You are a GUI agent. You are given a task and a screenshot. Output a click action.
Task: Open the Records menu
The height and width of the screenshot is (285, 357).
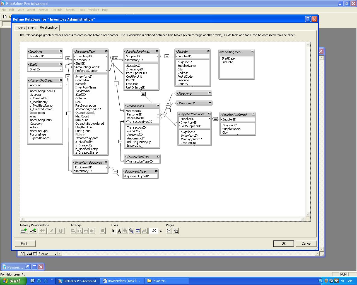click(57, 10)
